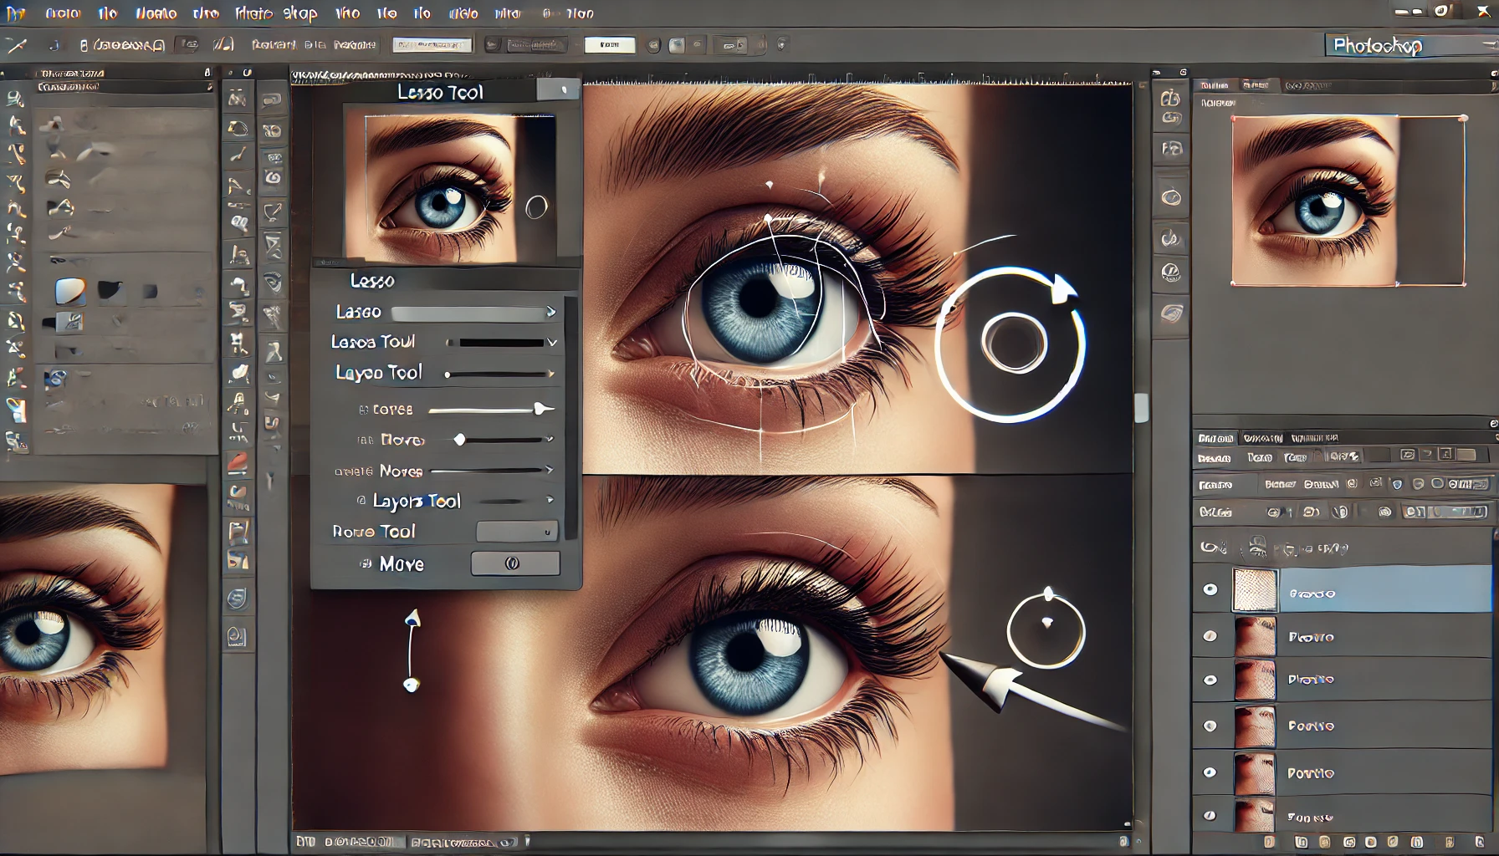Hide the highlighted top layer via its eye

coord(1210,590)
